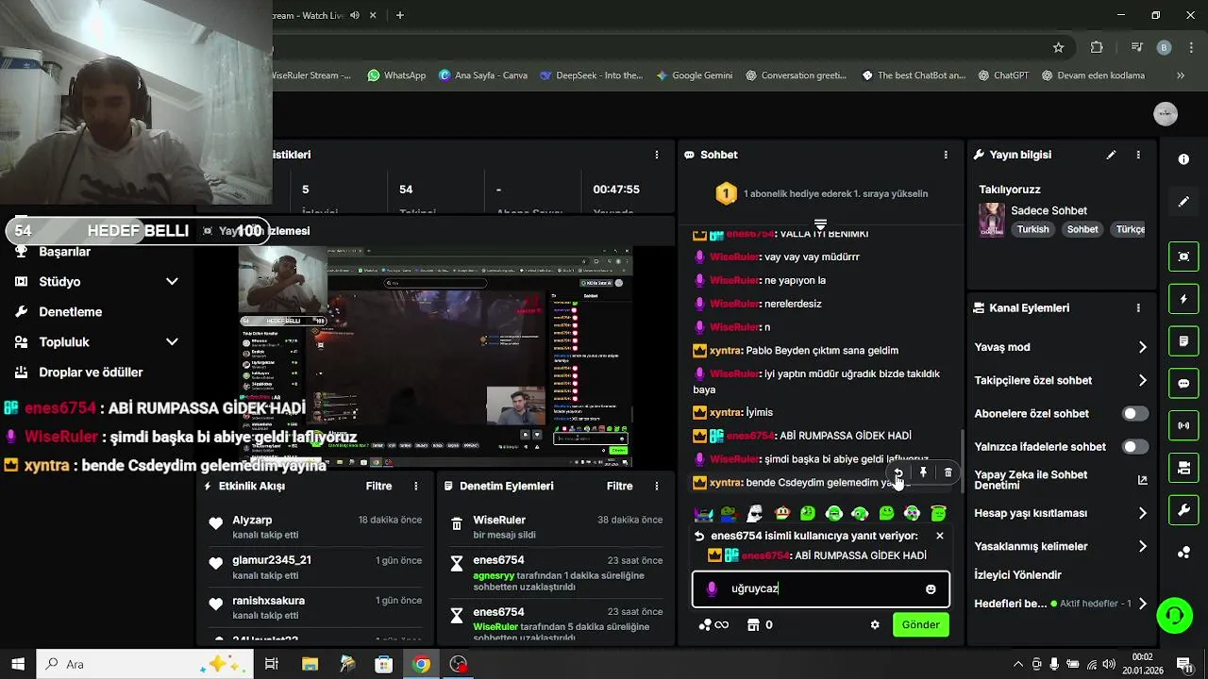Open the emoji picker in chat input

point(931,588)
